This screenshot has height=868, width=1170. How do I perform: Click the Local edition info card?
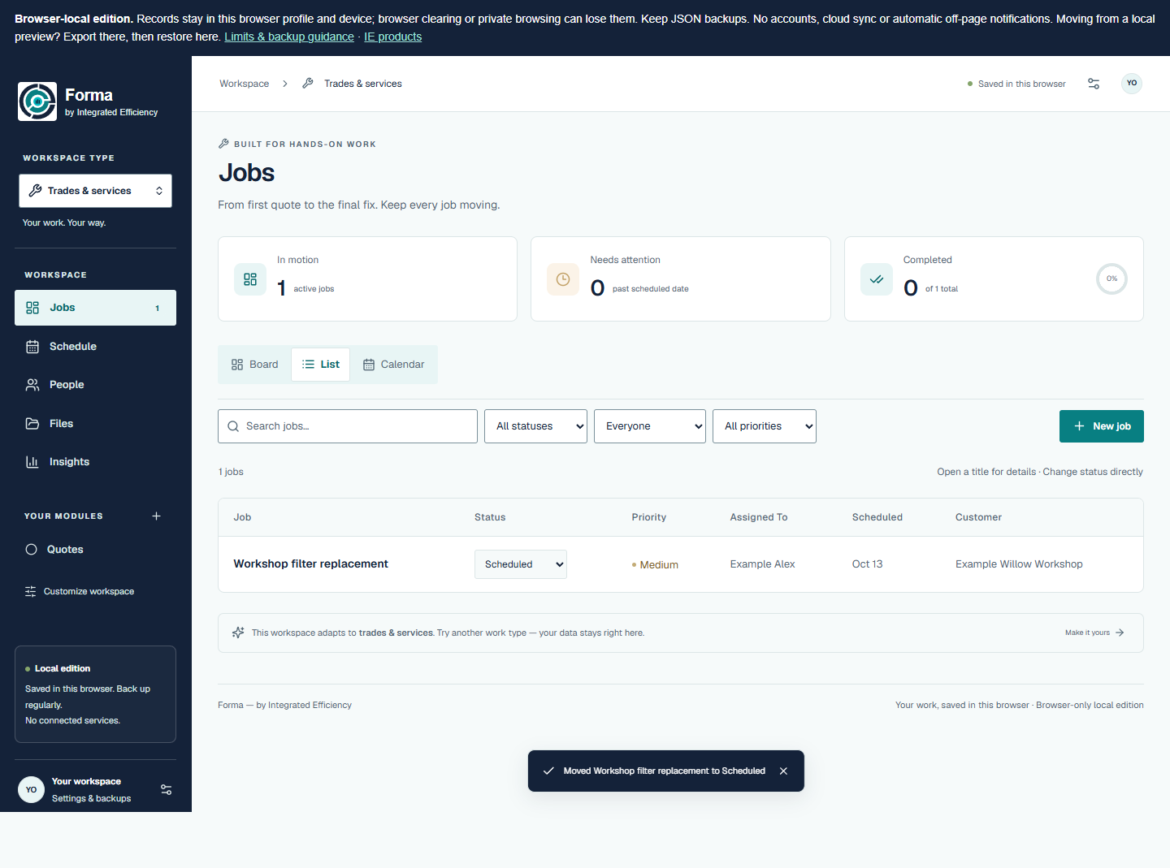(95, 694)
